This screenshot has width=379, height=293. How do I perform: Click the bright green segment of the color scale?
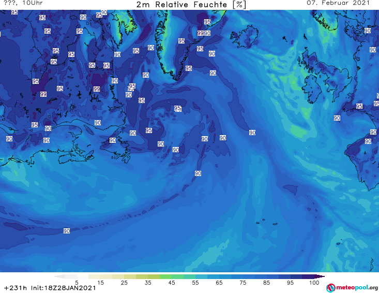click(x=165, y=276)
